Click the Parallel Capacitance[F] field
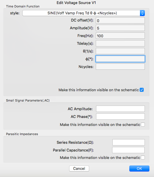154x177 pixels. point(128,150)
